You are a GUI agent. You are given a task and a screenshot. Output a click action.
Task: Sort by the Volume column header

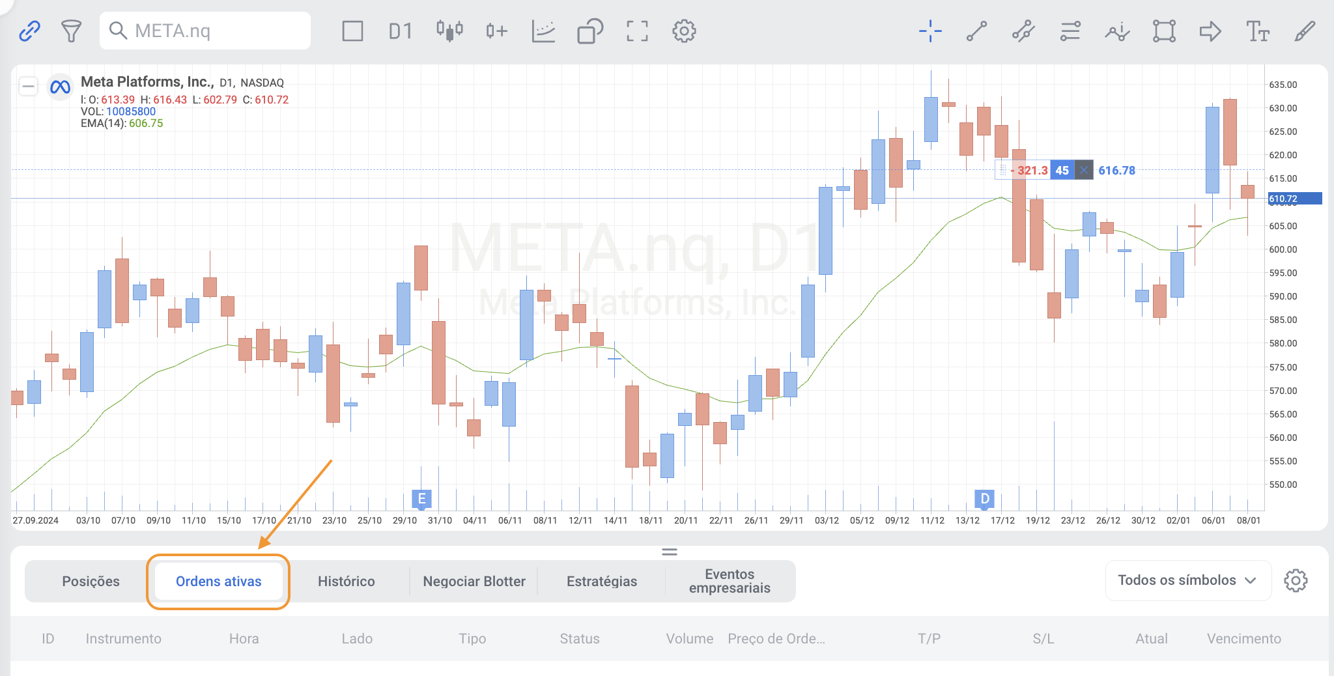tap(689, 639)
